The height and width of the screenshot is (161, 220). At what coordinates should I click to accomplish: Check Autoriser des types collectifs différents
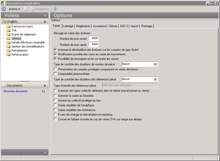[x=56, y=91]
